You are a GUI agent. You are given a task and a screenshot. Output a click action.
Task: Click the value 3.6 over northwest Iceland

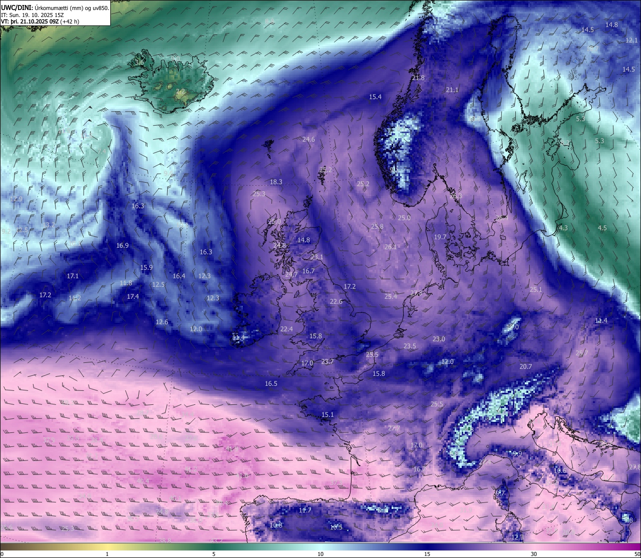coord(139,62)
